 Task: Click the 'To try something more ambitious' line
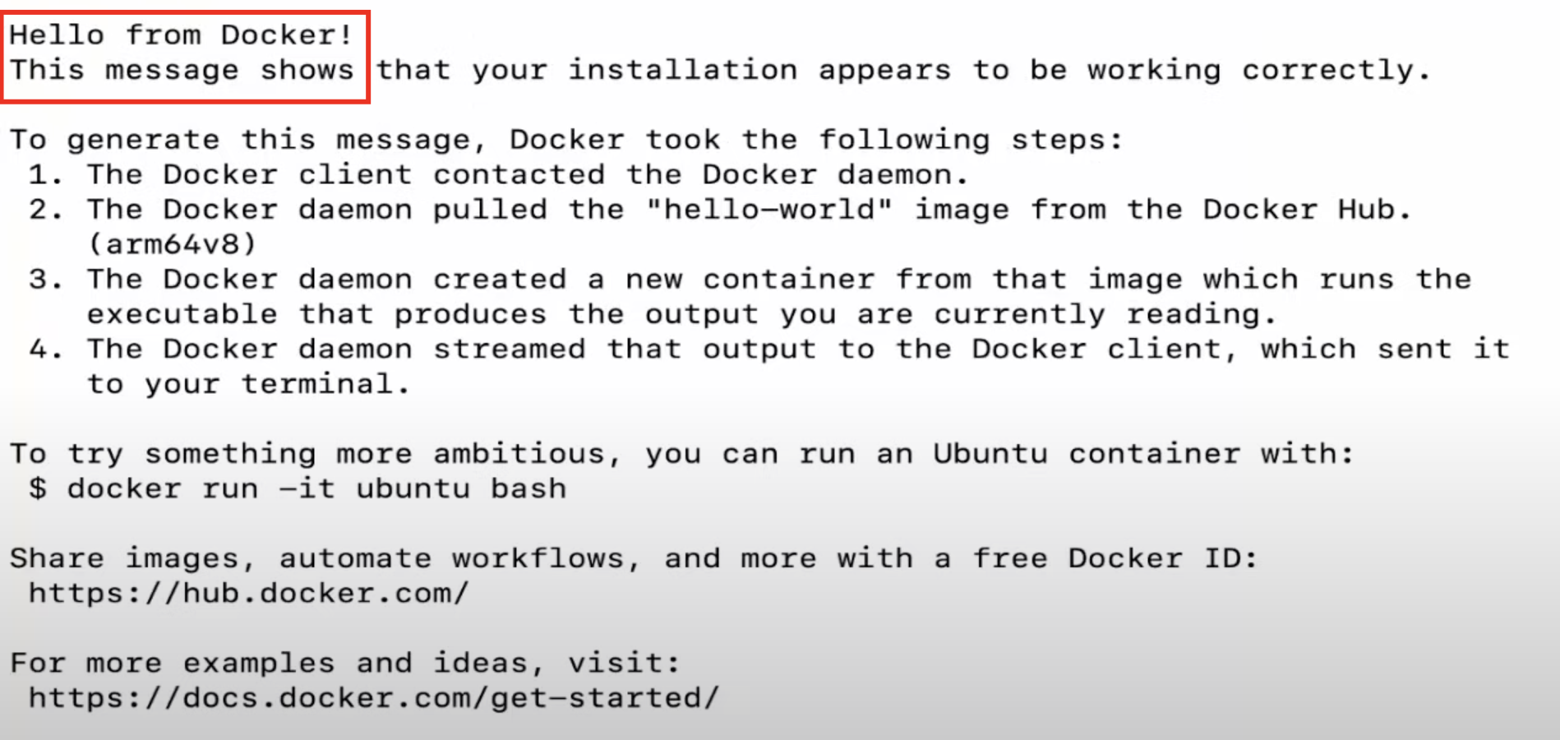681,454
